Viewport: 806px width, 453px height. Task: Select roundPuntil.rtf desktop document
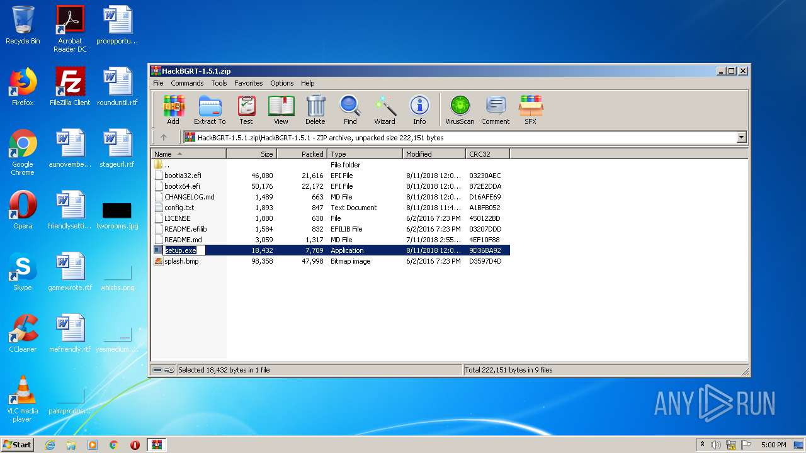point(117,87)
